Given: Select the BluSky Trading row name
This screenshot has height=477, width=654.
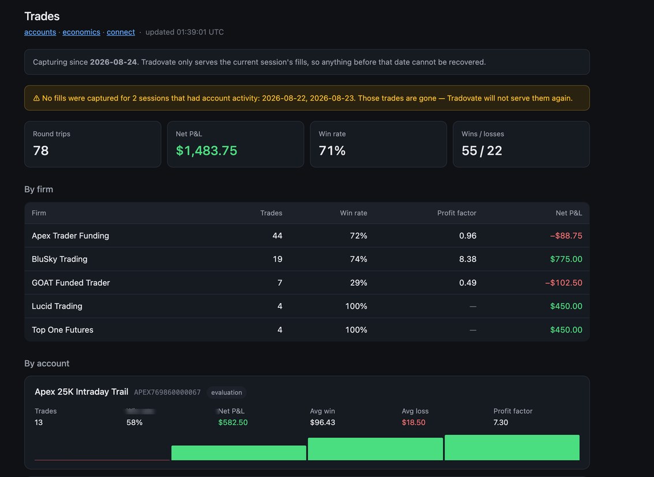Looking at the screenshot, I should point(59,259).
